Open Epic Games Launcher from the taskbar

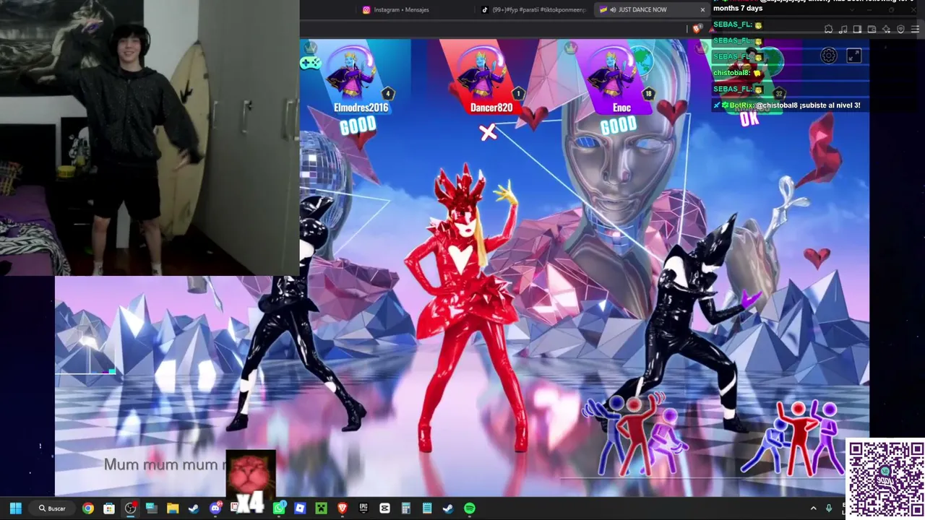pos(363,508)
